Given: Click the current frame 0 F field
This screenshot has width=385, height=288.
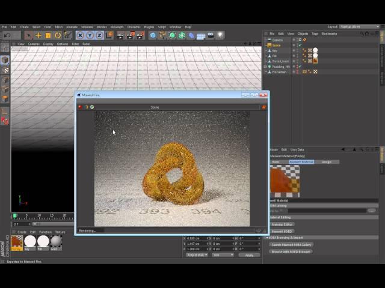Looking at the screenshot, I should [x=21, y=224].
